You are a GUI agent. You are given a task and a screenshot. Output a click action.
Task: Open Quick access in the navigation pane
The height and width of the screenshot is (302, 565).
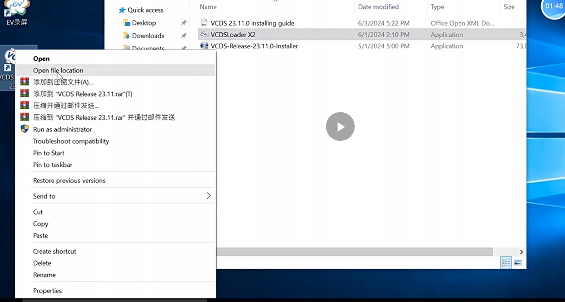pos(145,10)
